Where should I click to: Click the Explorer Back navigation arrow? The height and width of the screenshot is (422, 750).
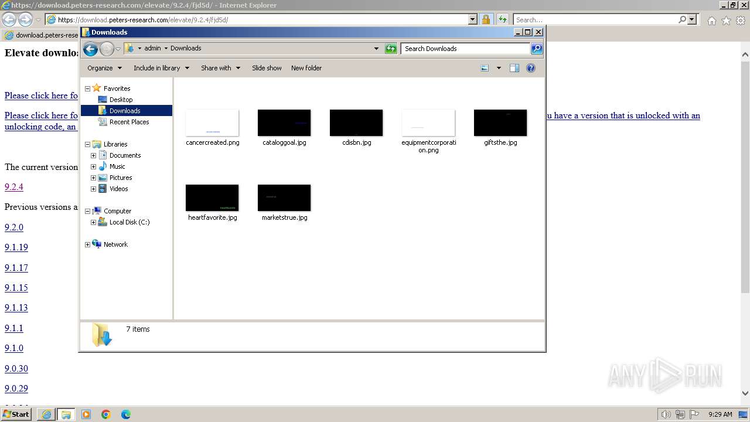pos(90,49)
